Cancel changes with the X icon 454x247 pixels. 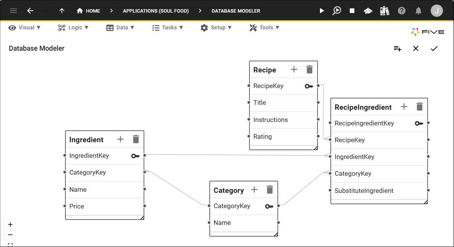coord(416,48)
